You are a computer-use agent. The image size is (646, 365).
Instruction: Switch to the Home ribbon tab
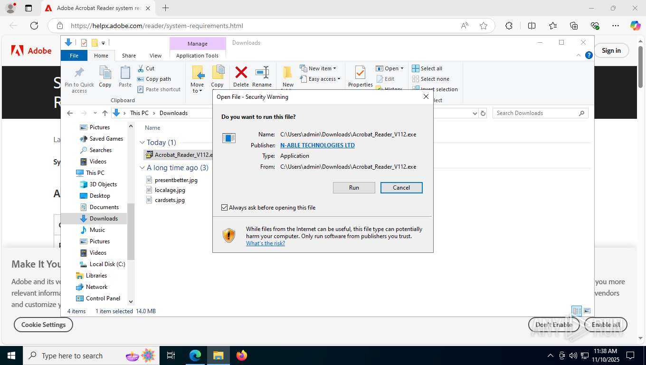coord(101,56)
